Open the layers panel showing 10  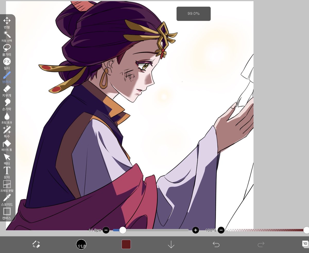[x=305, y=244]
